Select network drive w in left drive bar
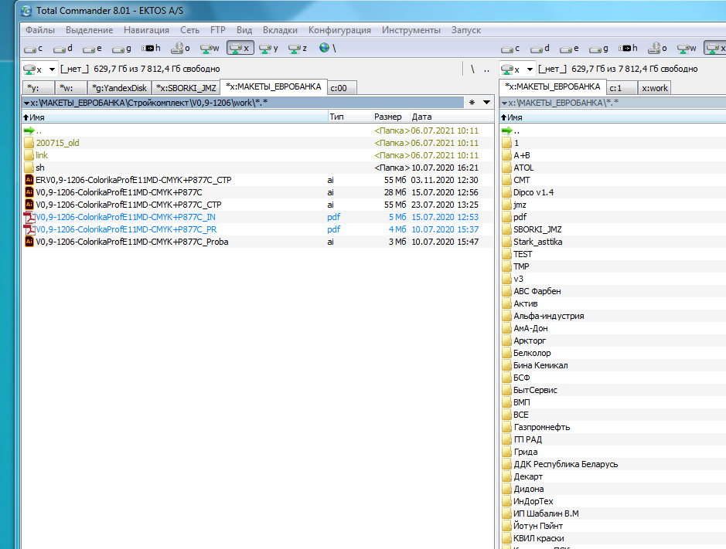Viewport: 726px width, 549px height. [210, 48]
